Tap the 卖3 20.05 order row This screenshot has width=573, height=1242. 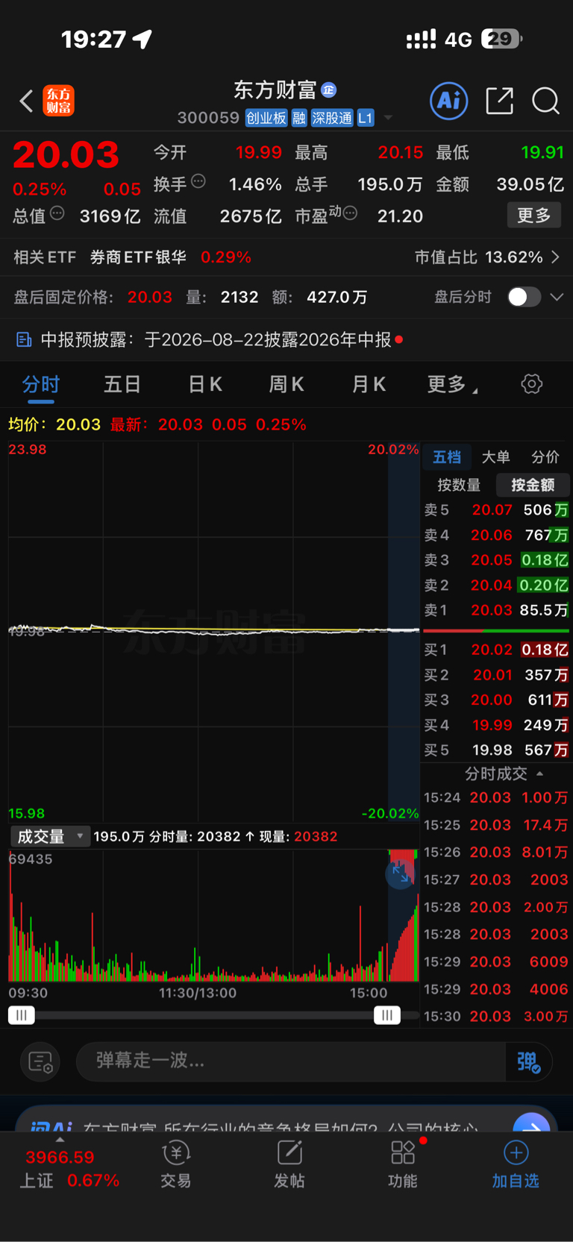[496, 560]
